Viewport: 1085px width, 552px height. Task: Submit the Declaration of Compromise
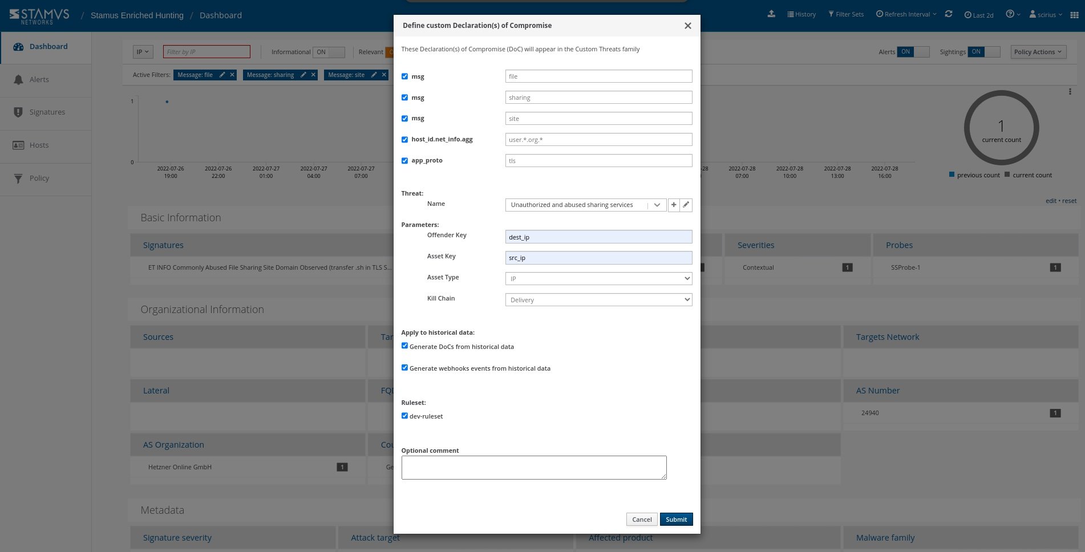pos(676,519)
